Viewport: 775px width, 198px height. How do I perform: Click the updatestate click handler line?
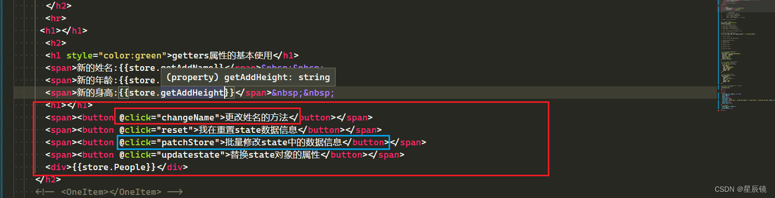coord(224,155)
